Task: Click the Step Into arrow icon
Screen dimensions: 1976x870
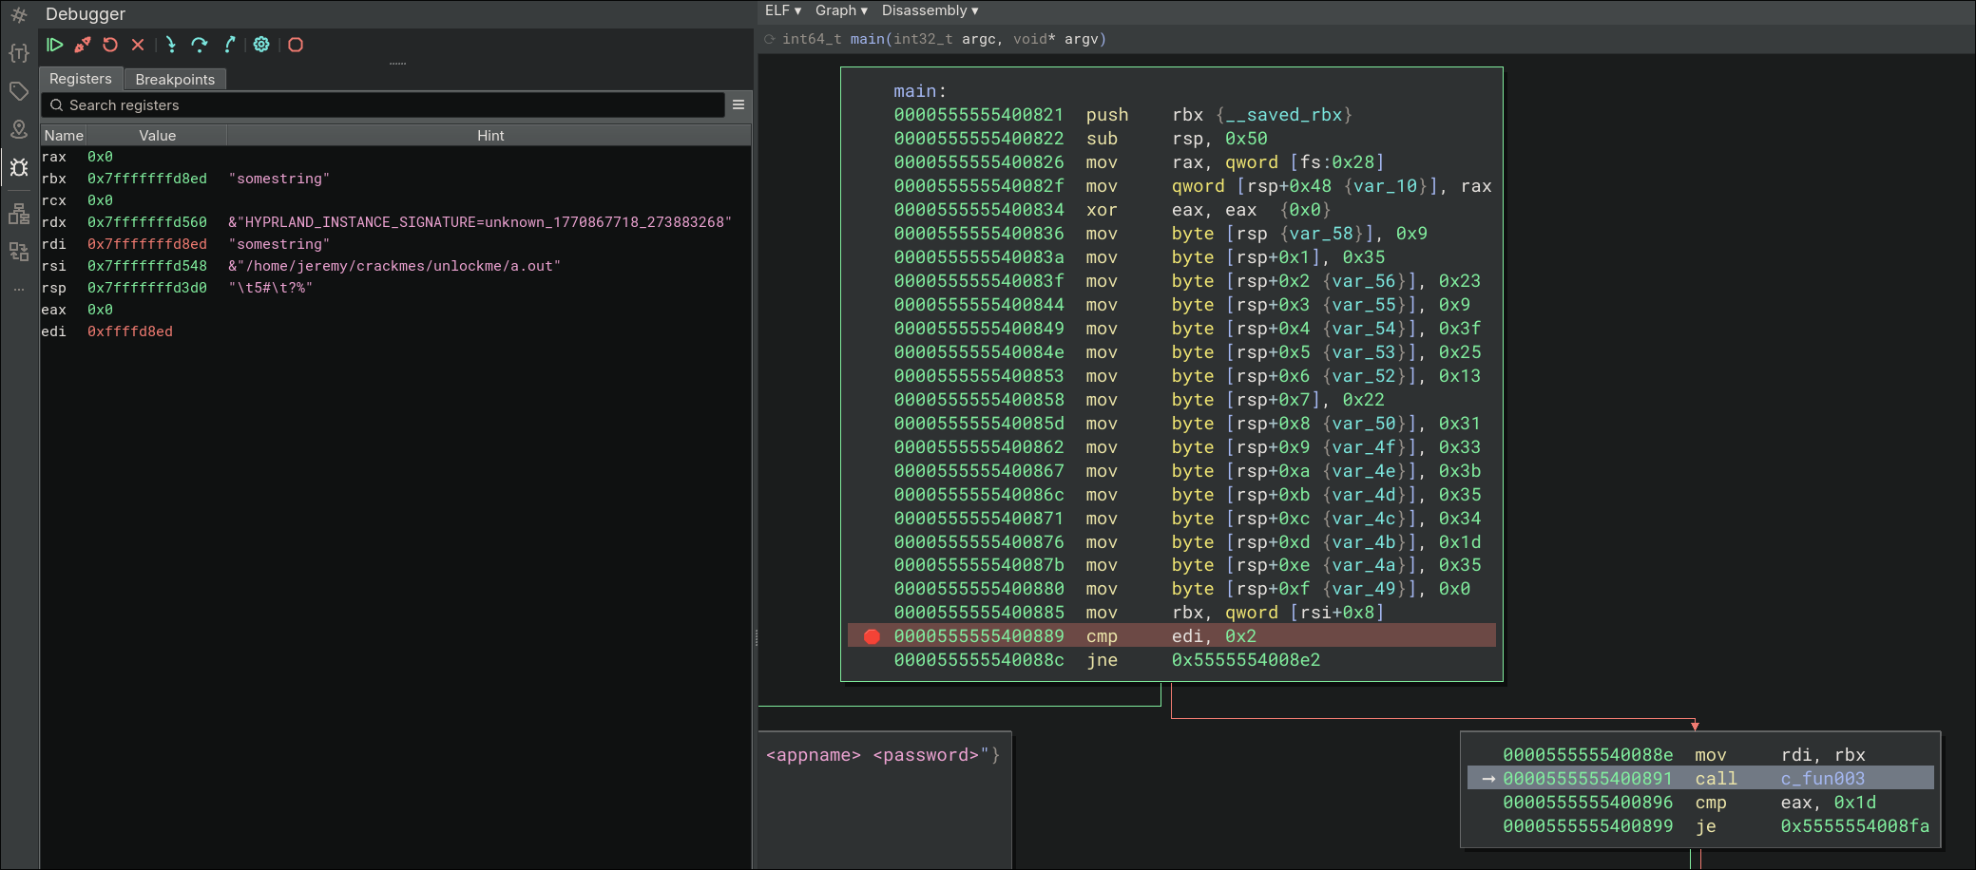Action: coord(170,45)
